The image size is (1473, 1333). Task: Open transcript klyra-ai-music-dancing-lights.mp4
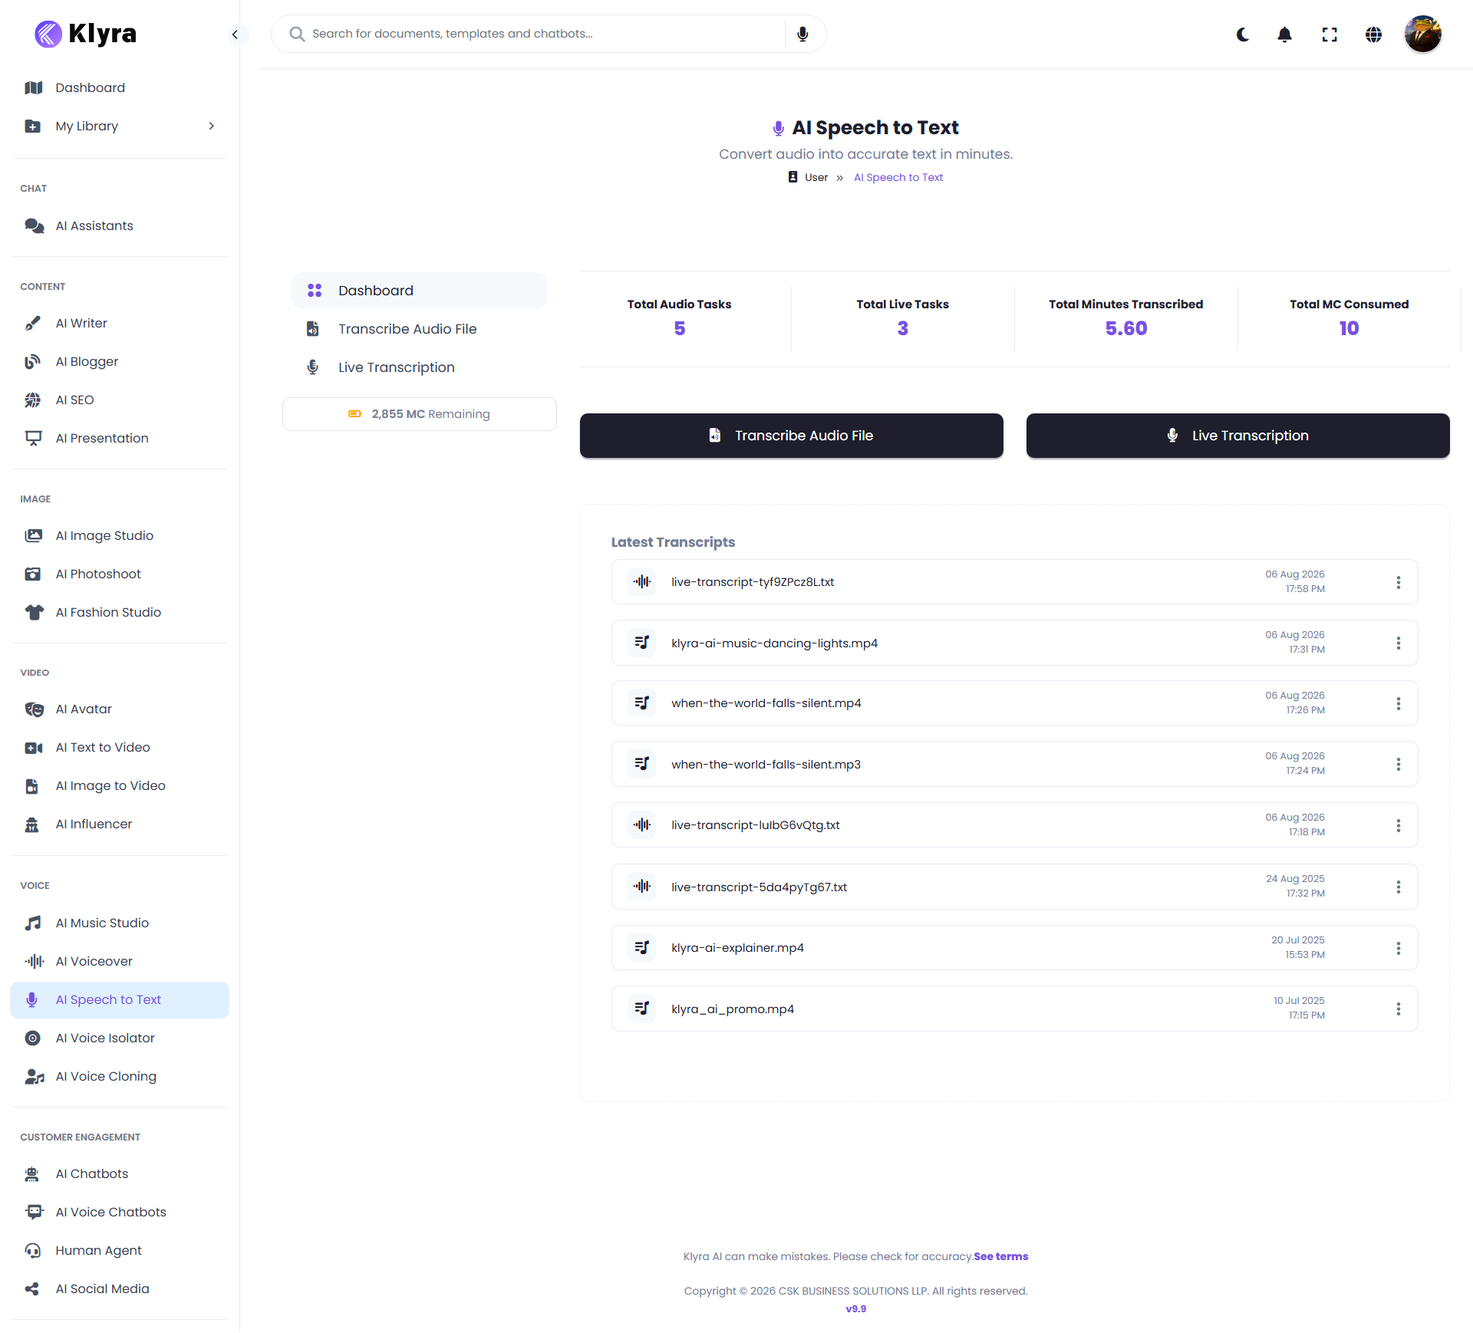(x=774, y=643)
